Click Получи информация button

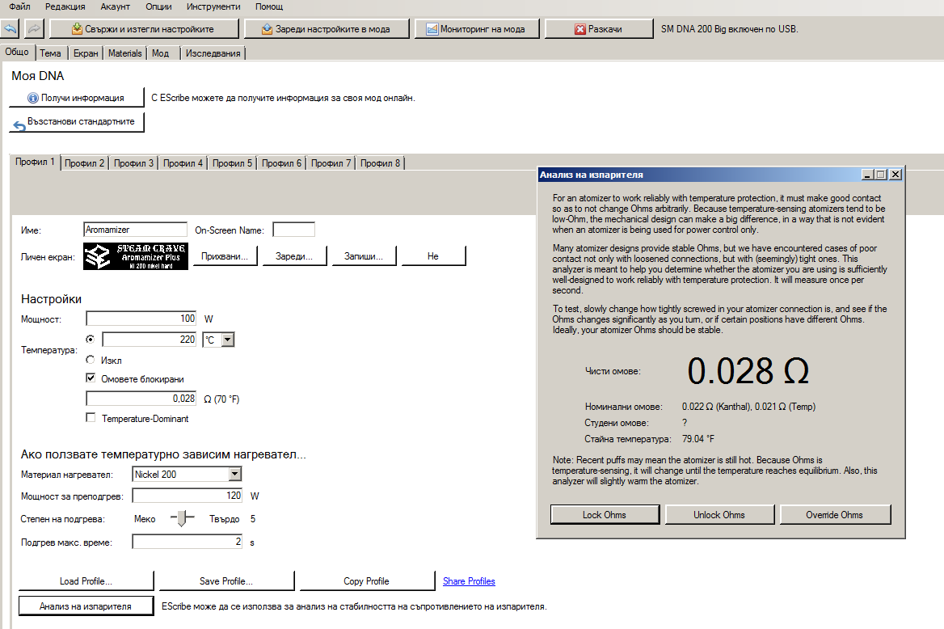coord(76,98)
